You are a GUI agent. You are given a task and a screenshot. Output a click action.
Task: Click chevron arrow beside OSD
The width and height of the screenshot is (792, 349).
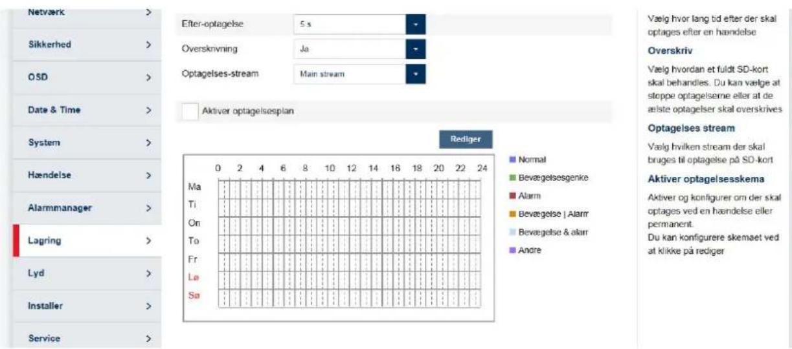[x=148, y=78]
